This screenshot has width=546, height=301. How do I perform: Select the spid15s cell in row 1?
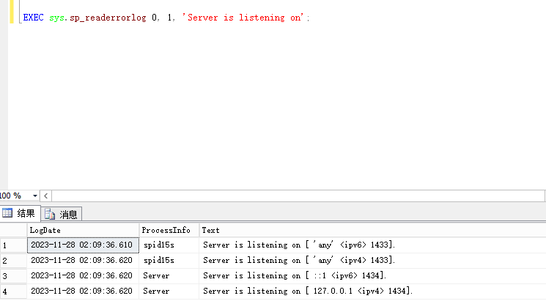coord(169,245)
